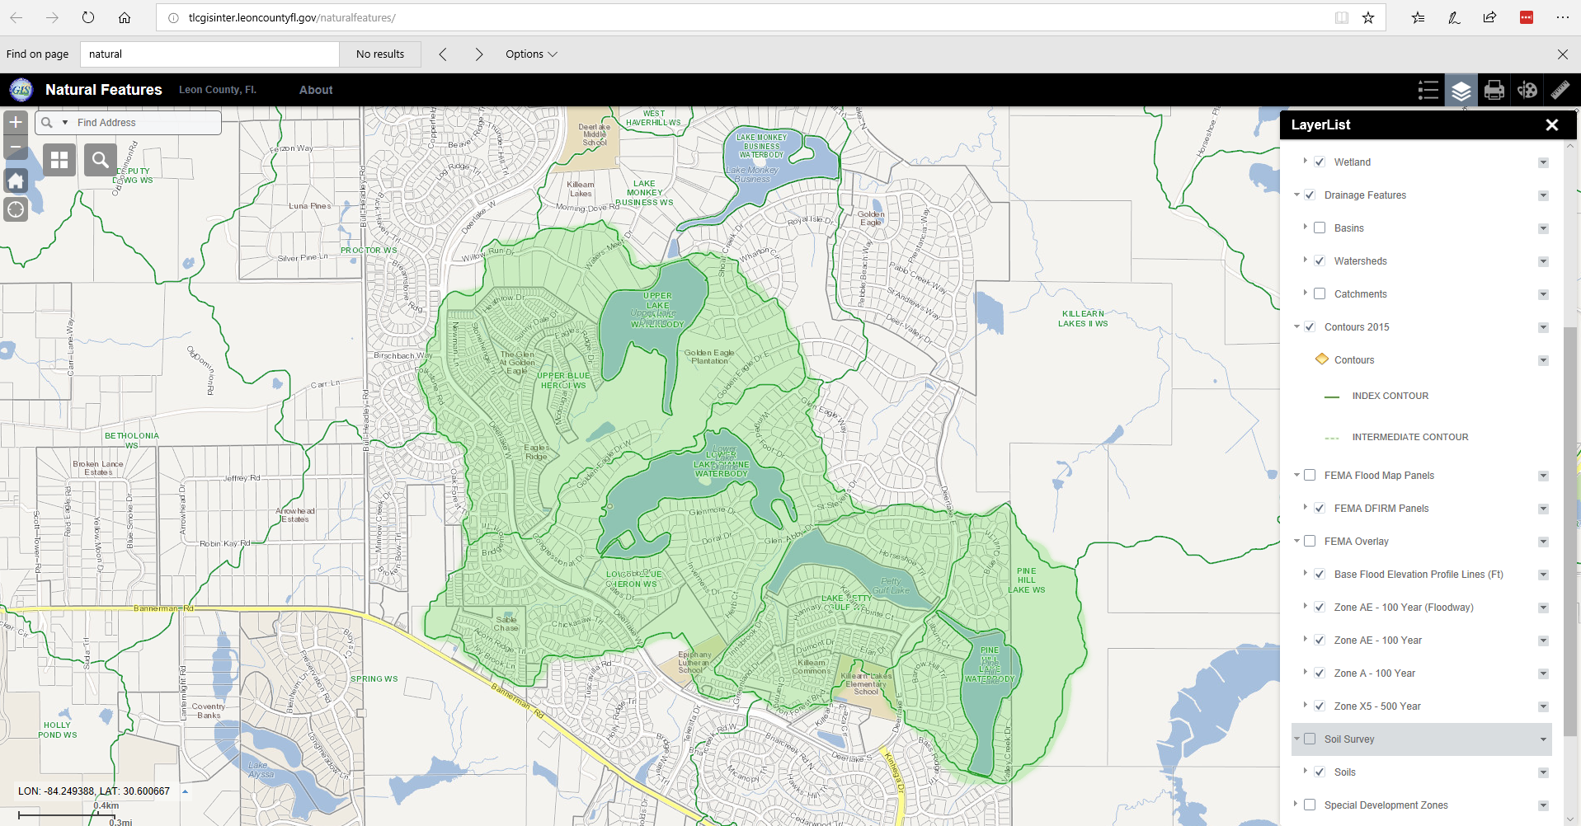Screen dimensions: 1581x826
Task: Open Watersheds layer options dropdown
Action: tap(1543, 261)
